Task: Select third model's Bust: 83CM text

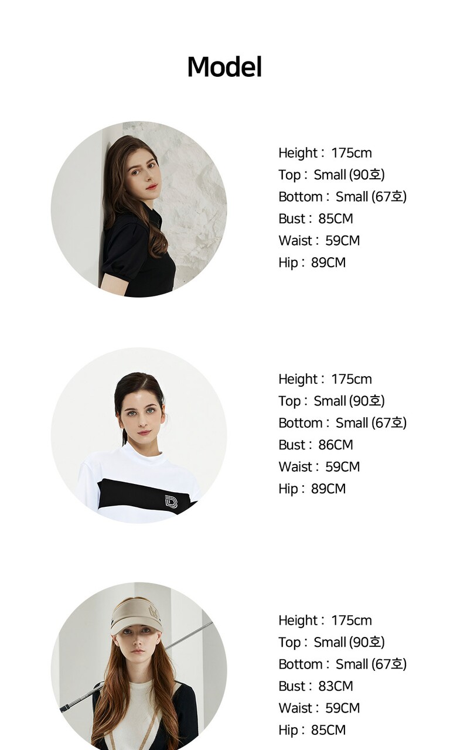Action: 316,686
